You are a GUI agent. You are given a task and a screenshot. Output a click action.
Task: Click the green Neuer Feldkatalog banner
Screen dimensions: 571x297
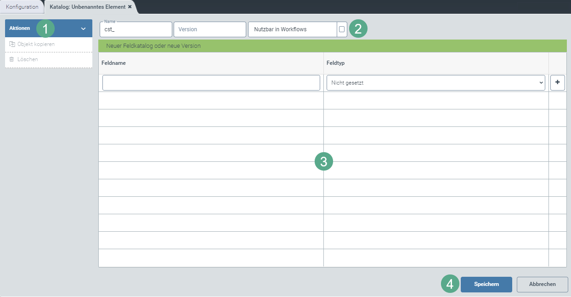click(x=332, y=46)
